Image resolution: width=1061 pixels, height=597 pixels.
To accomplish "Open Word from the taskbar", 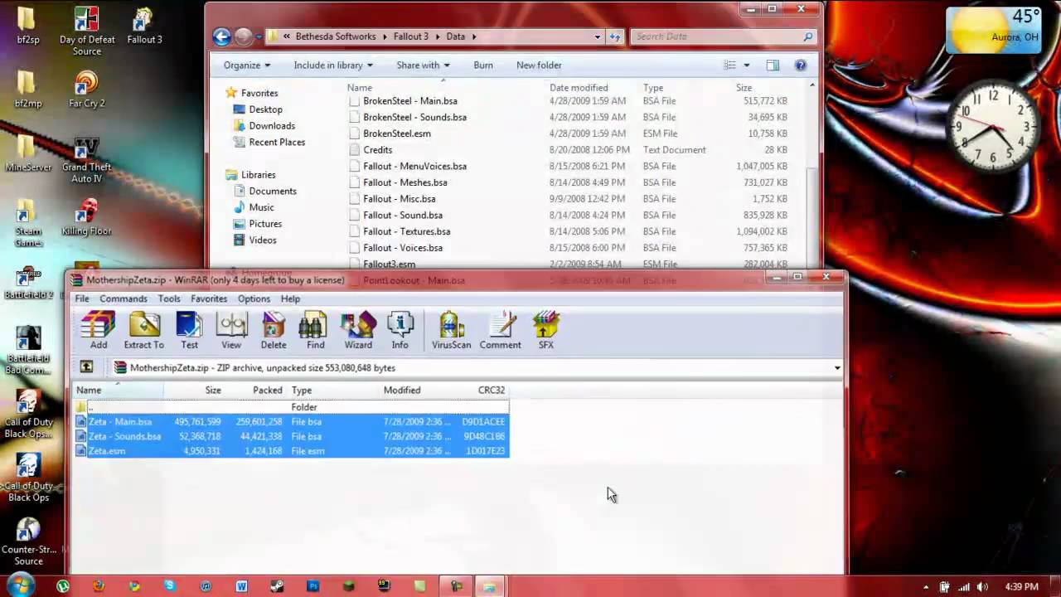I will (x=241, y=586).
